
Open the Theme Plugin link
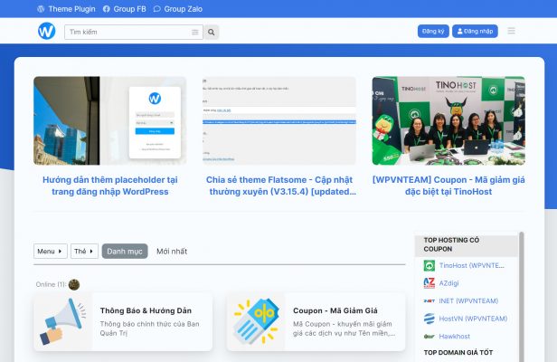(71, 9)
